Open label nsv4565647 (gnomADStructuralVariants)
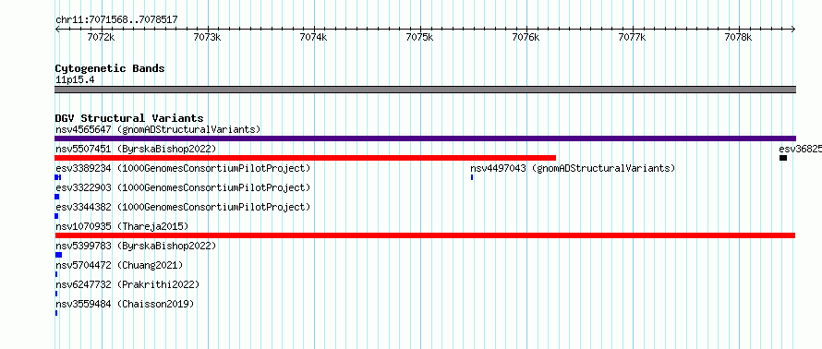 click(x=158, y=129)
